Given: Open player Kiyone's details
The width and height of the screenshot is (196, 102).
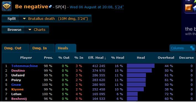Looking at the screenshot, I should coord(17,89).
